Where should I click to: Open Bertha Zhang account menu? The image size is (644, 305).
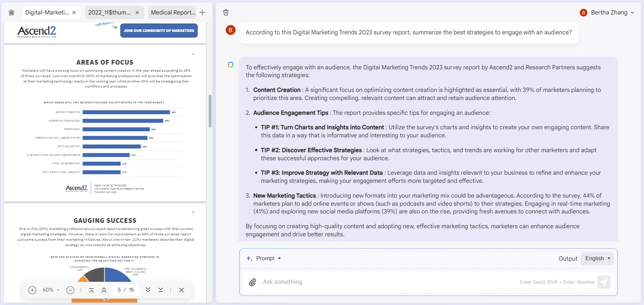coord(607,12)
